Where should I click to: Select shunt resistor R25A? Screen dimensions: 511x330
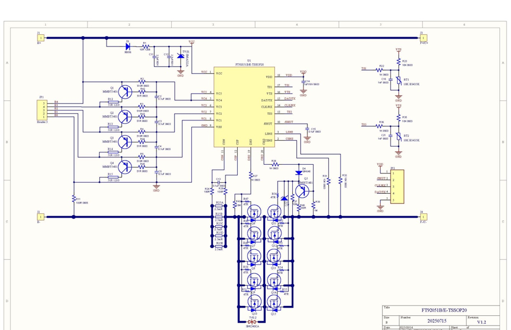(x=219, y=206)
